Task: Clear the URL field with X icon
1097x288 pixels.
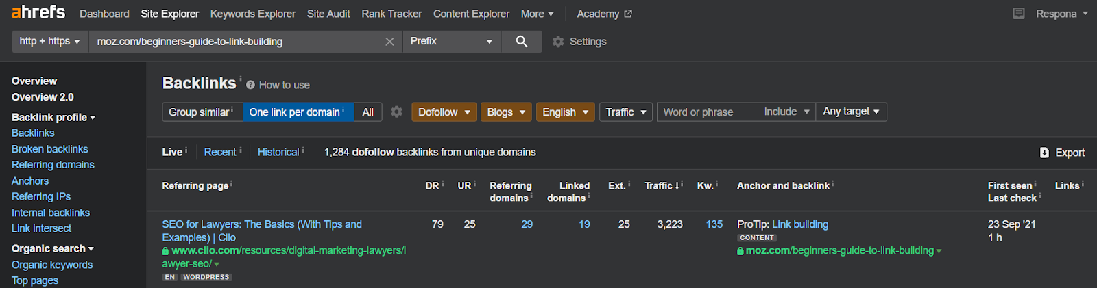Action: 389,42
